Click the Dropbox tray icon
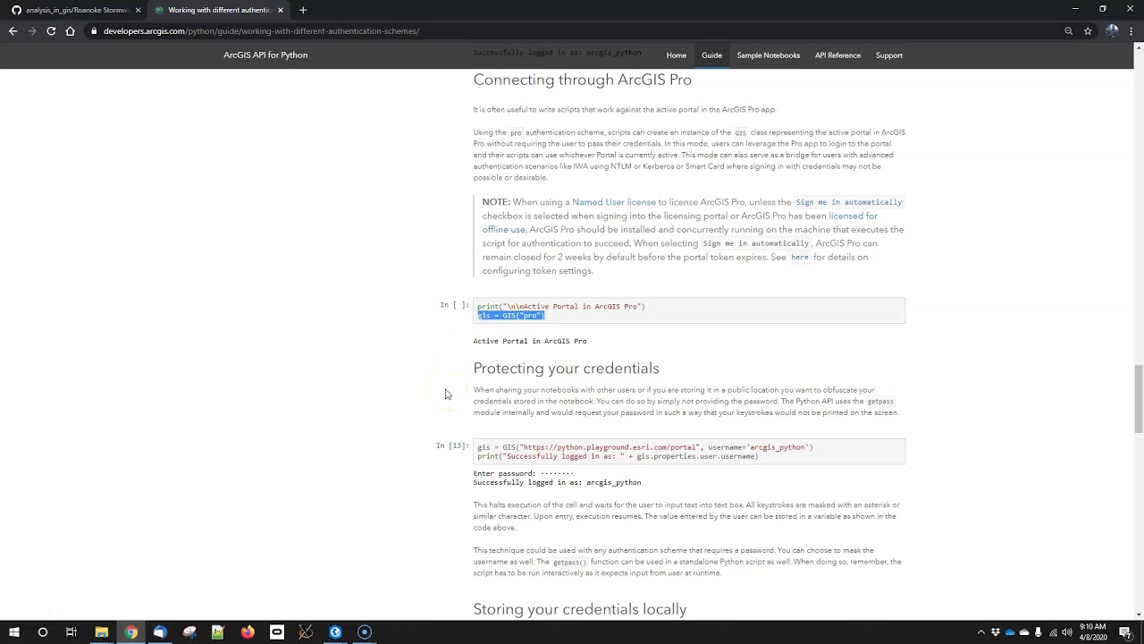Image resolution: width=1144 pixels, height=644 pixels. [x=996, y=632]
